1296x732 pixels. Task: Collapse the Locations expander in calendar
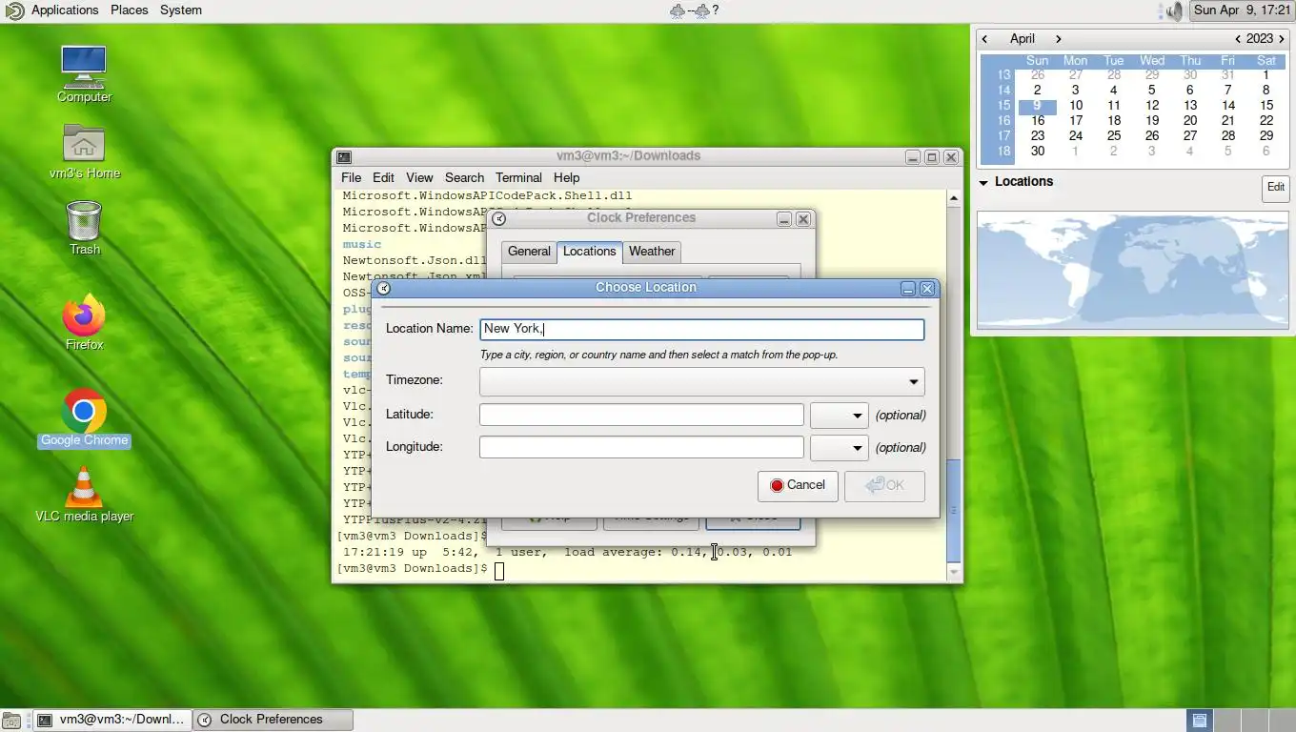tap(984, 182)
